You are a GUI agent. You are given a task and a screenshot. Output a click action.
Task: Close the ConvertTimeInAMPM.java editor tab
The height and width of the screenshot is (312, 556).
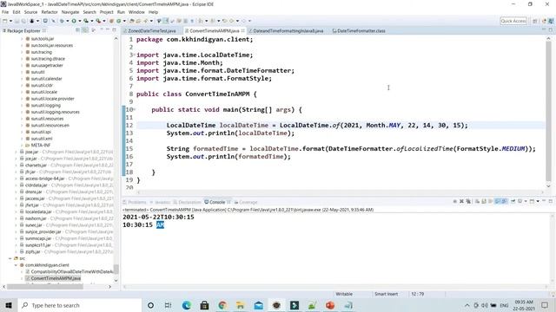coord(243,31)
